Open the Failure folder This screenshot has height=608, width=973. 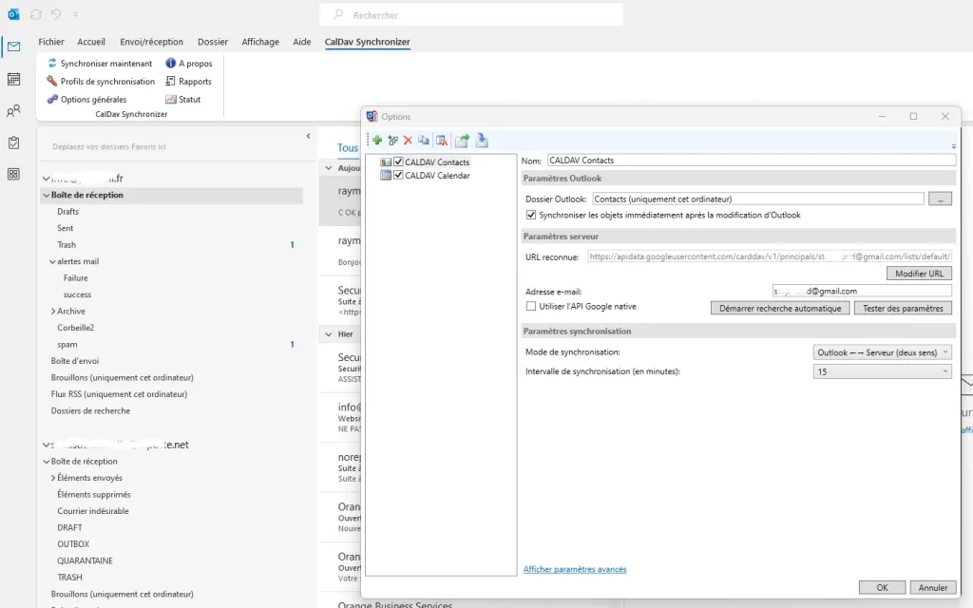tap(76, 278)
